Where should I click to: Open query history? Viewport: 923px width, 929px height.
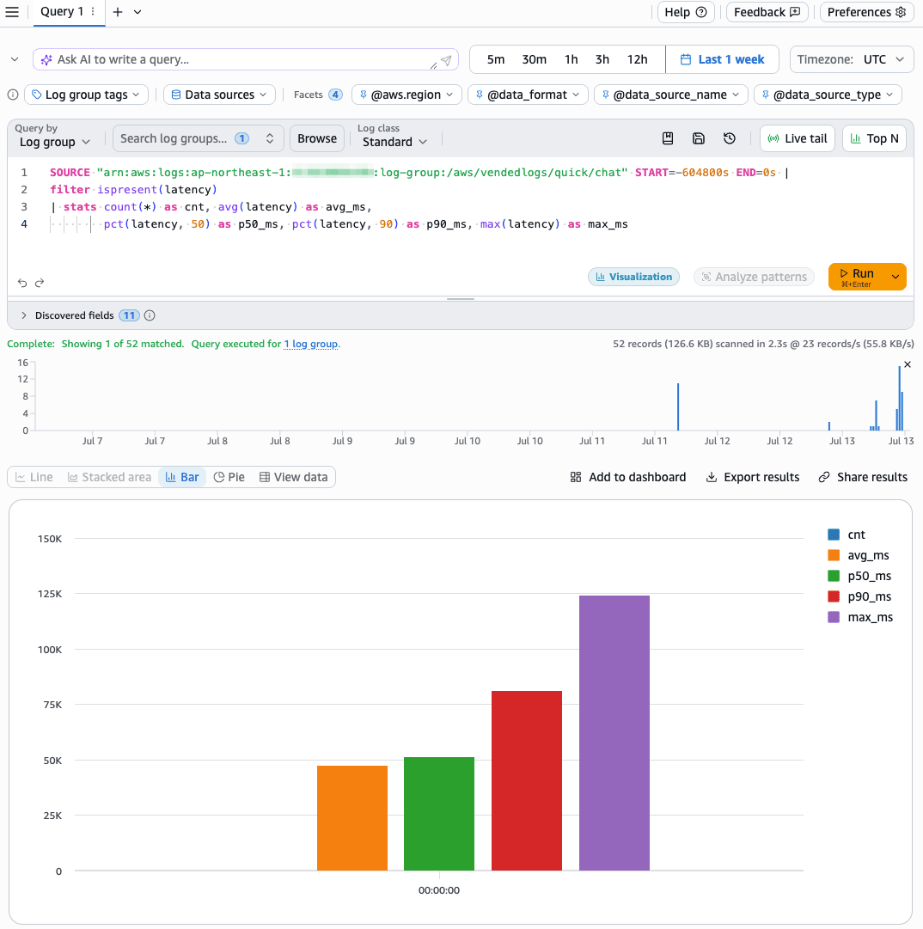pos(730,138)
